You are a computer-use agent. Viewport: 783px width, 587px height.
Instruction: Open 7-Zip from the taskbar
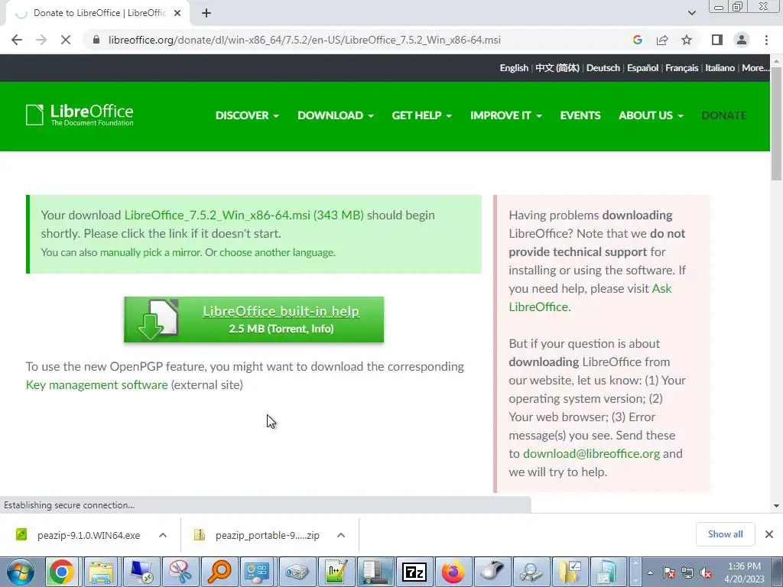point(414,572)
